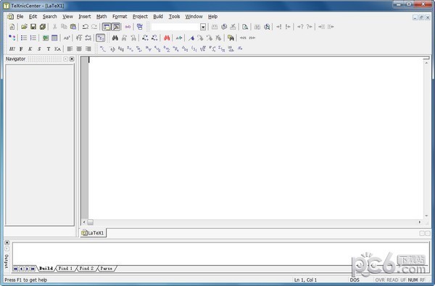This screenshot has width=435, height=286.
Task: Click the first-tab arrow in output tabs
Action: point(15,269)
